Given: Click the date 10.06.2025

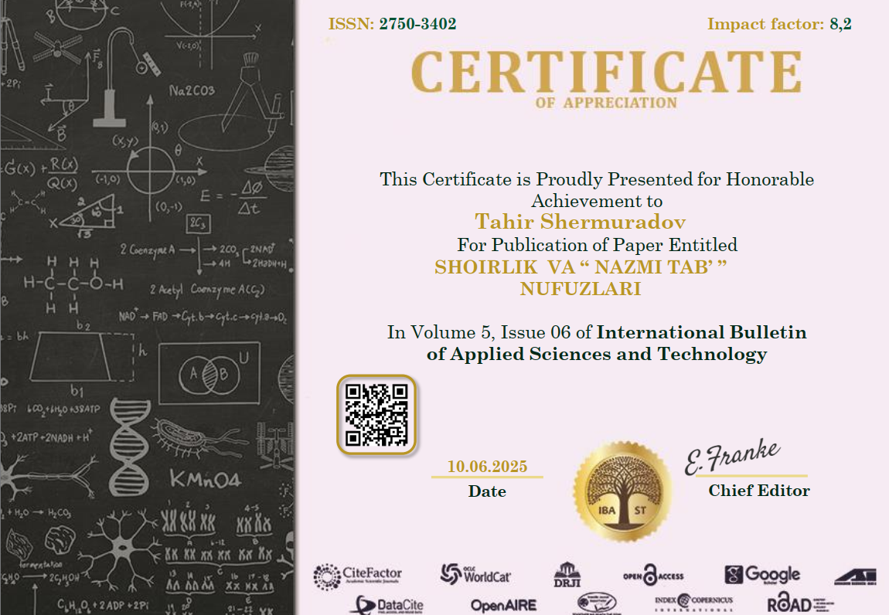Looking at the screenshot, I should tap(487, 467).
